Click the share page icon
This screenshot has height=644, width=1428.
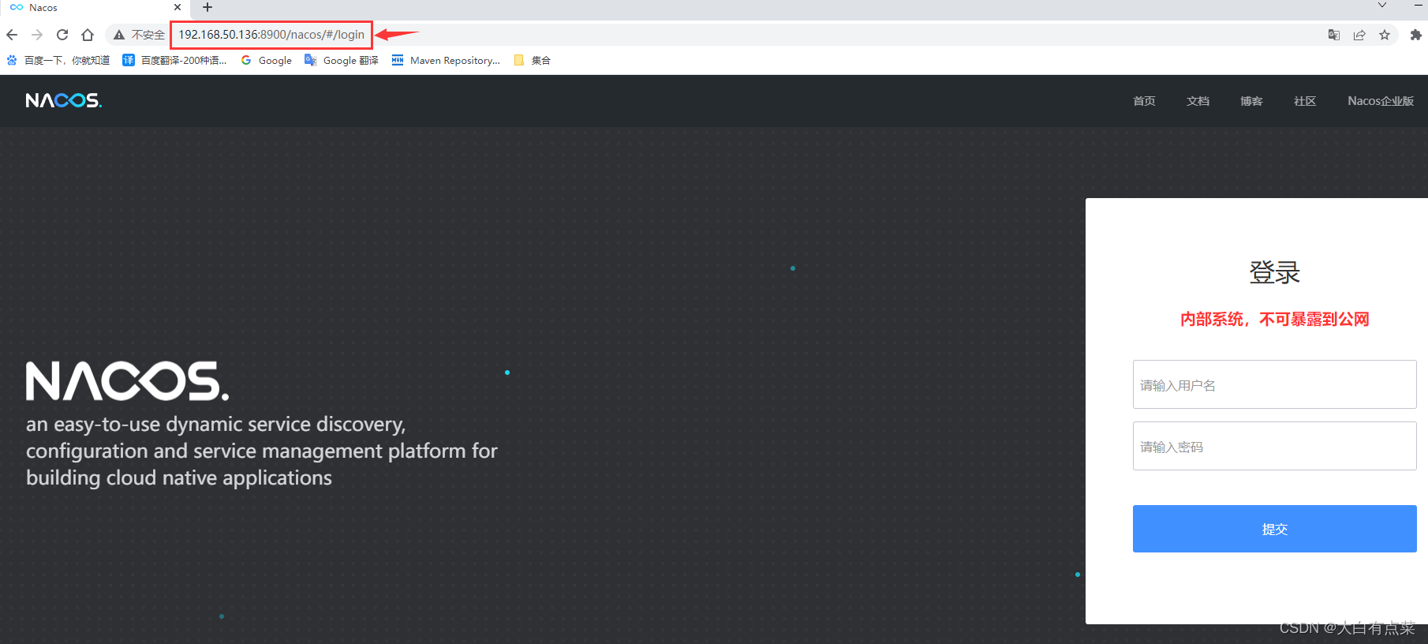[1359, 35]
